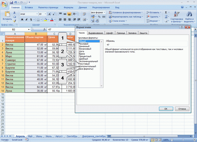Open the Шрифт tab in the dialog
Viewport: 197px width, 142px height.
tap(110, 33)
